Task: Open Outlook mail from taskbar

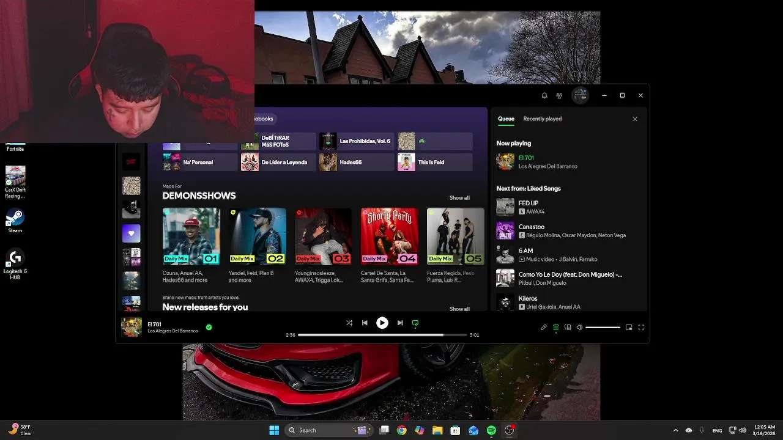Action: (473, 430)
